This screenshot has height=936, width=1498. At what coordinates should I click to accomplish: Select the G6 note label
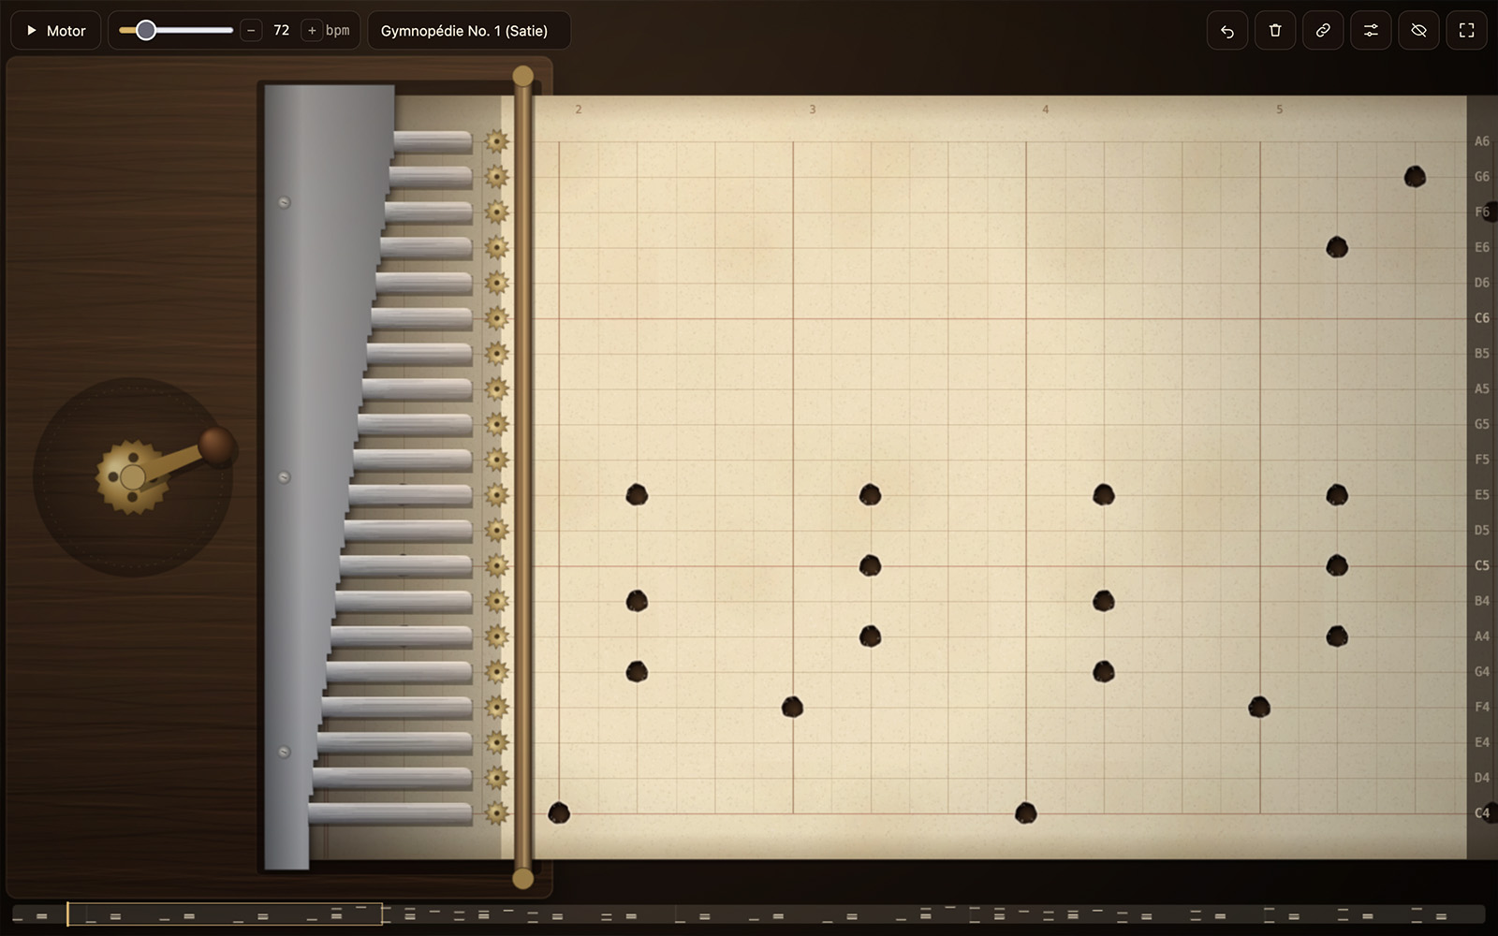(1482, 177)
